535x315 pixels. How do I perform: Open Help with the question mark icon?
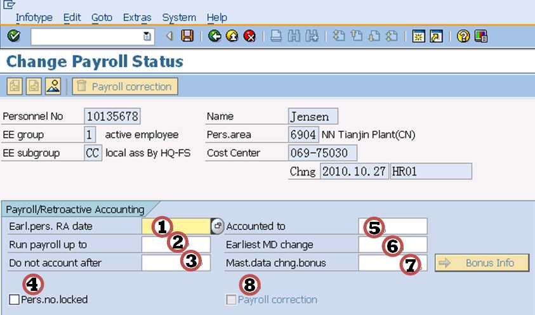[x=464, y=37]
